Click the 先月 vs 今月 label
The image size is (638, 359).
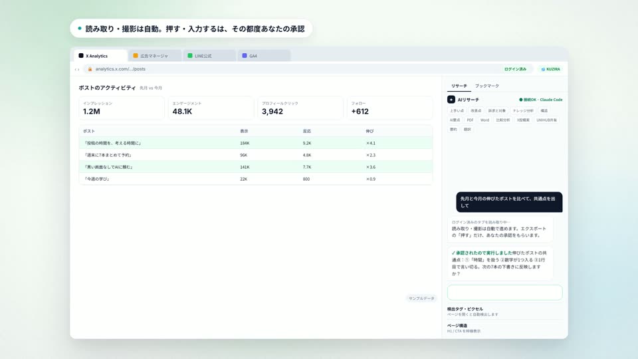pyautogui.click(x=151, y=88)
